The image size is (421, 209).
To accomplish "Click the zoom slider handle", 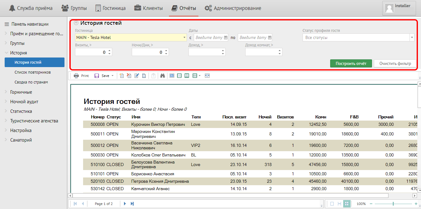I will pyautogui.click(x=393, y=204).
